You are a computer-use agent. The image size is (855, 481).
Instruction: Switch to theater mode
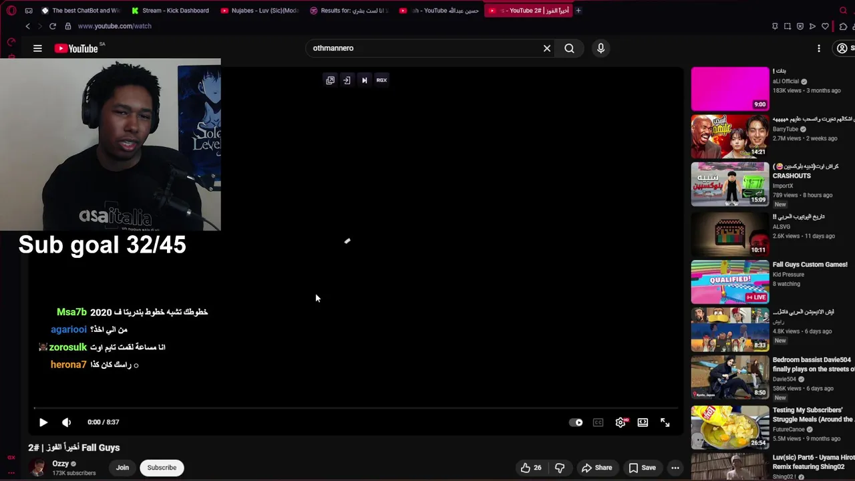point(643,422)
